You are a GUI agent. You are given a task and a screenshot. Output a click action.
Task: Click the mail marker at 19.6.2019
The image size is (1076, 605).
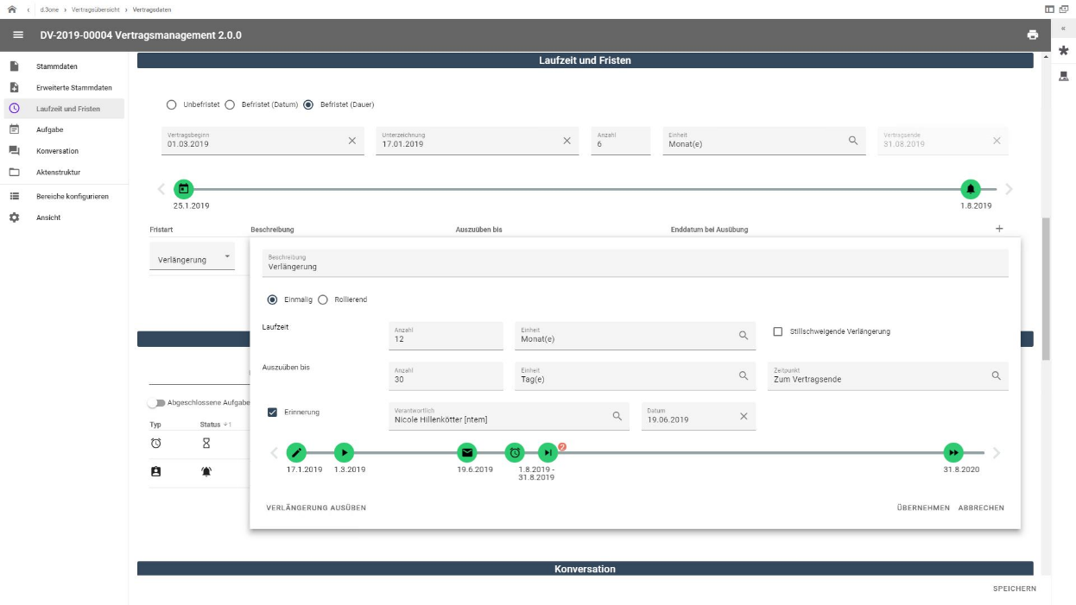467,452
